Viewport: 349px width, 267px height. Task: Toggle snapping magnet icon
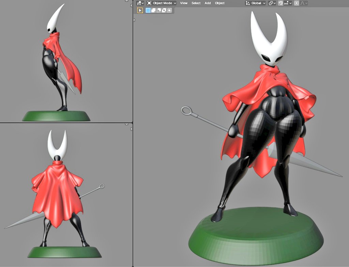pyautogui.click(x=280, y=3)
